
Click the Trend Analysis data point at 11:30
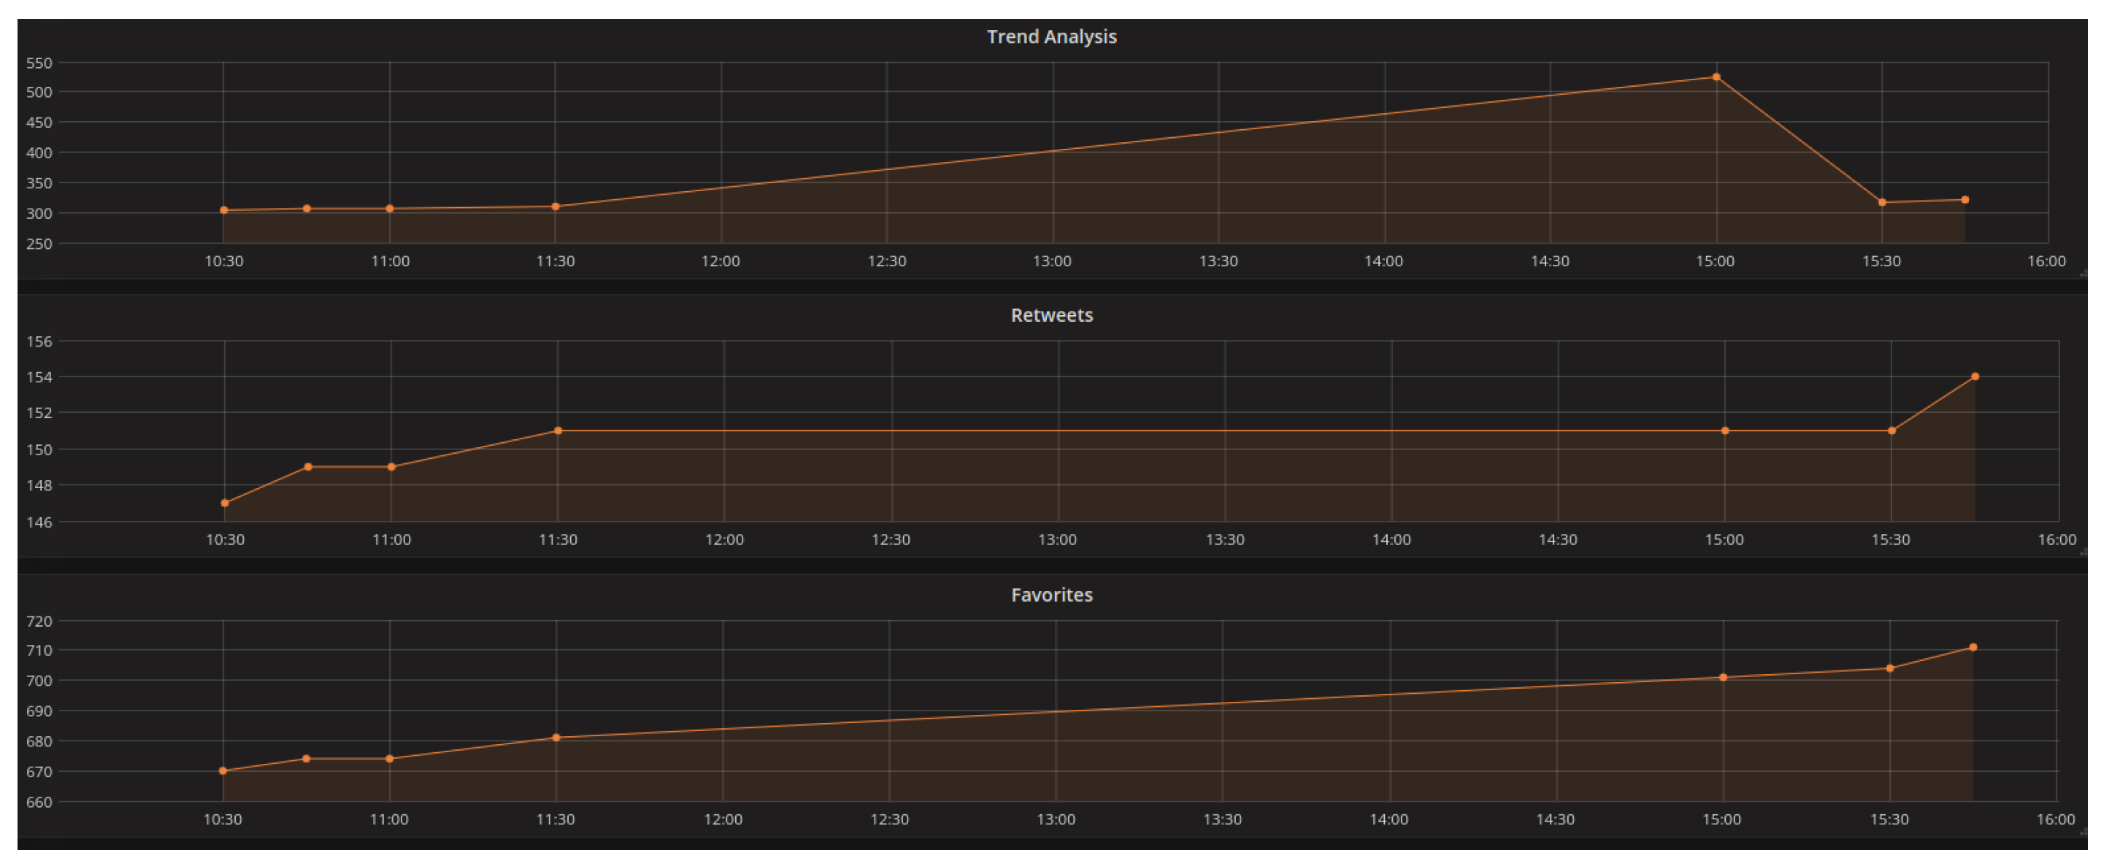tap(556, 207)
